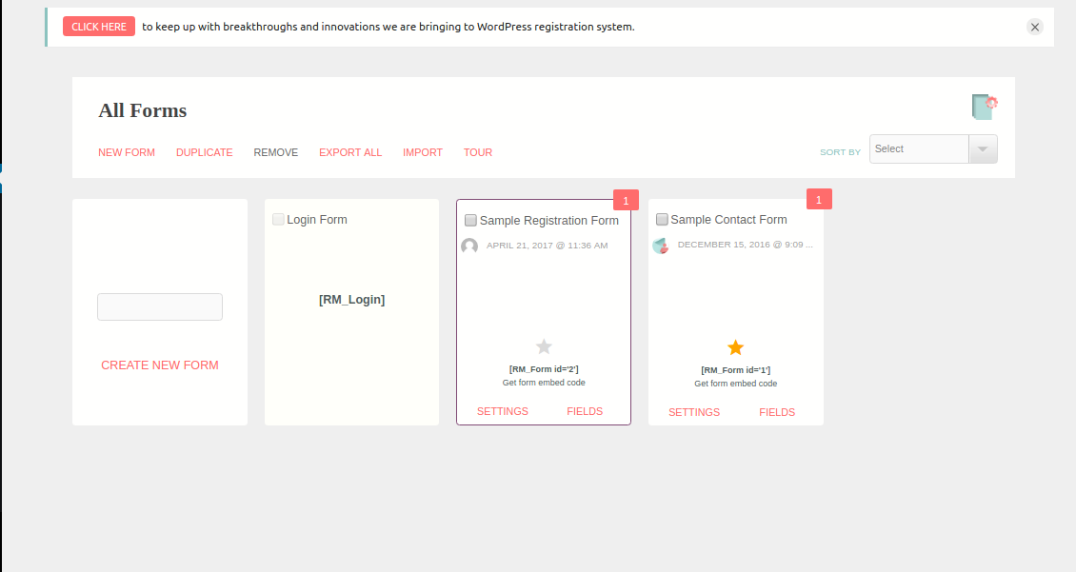Click the avatar icon on Sample Registration Form

(x=469, y=246)
